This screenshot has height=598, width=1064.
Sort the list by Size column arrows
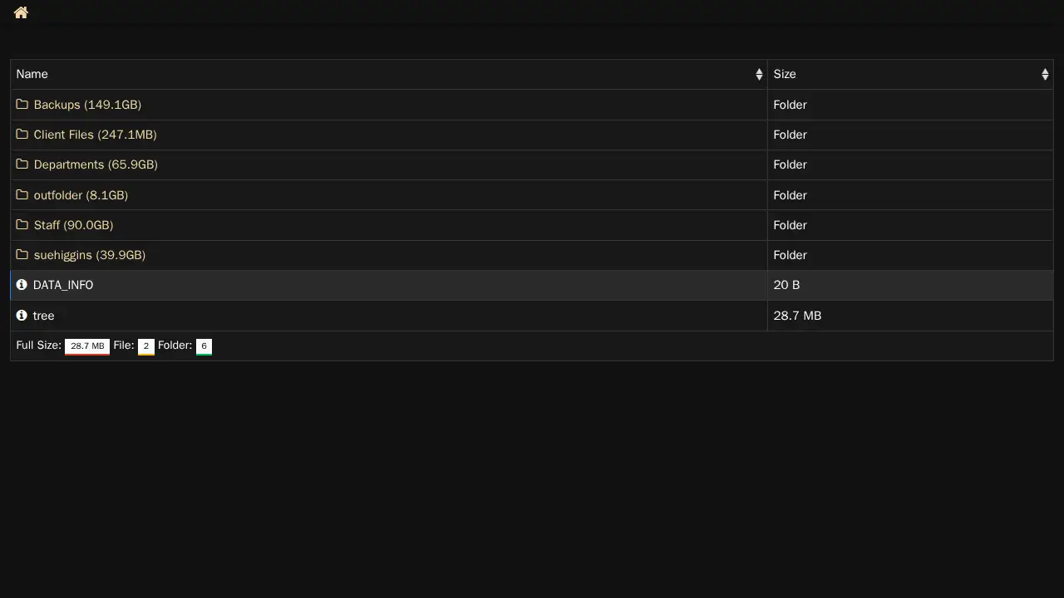tap(1045, 75)
